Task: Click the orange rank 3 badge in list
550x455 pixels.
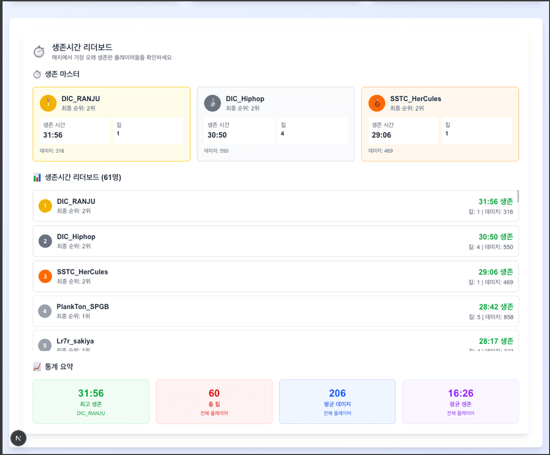Action: (45, 276)
